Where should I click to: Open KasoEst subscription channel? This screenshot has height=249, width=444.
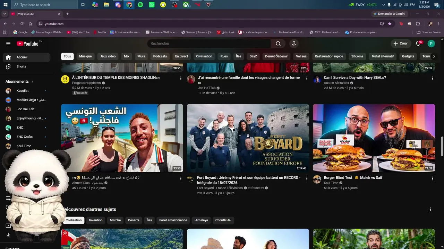pos(26,91)
